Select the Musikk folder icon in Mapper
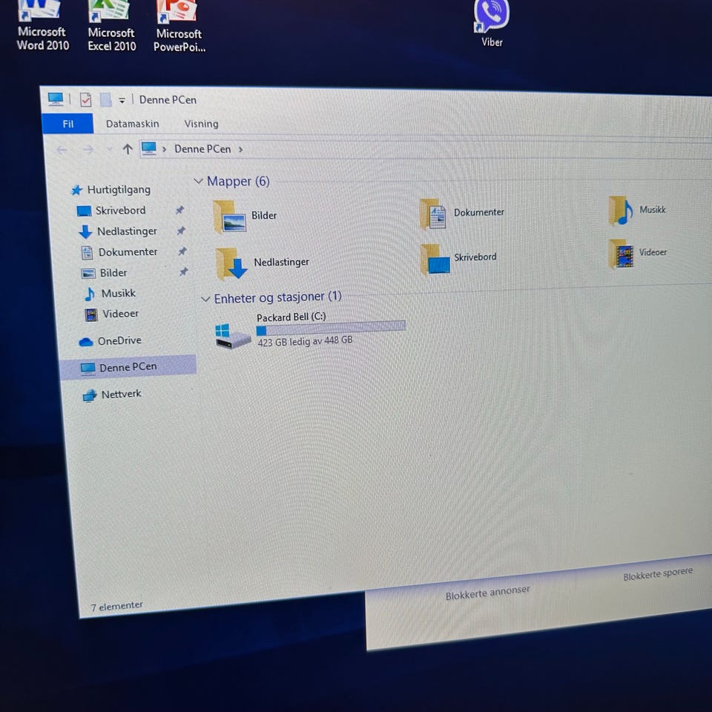Image resolution: width=712 pixels, height=712 pixels. click(x=622, y=210)
